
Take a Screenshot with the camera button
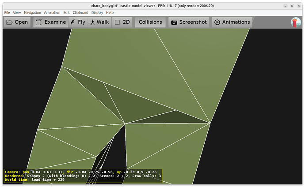pos(189,22)
